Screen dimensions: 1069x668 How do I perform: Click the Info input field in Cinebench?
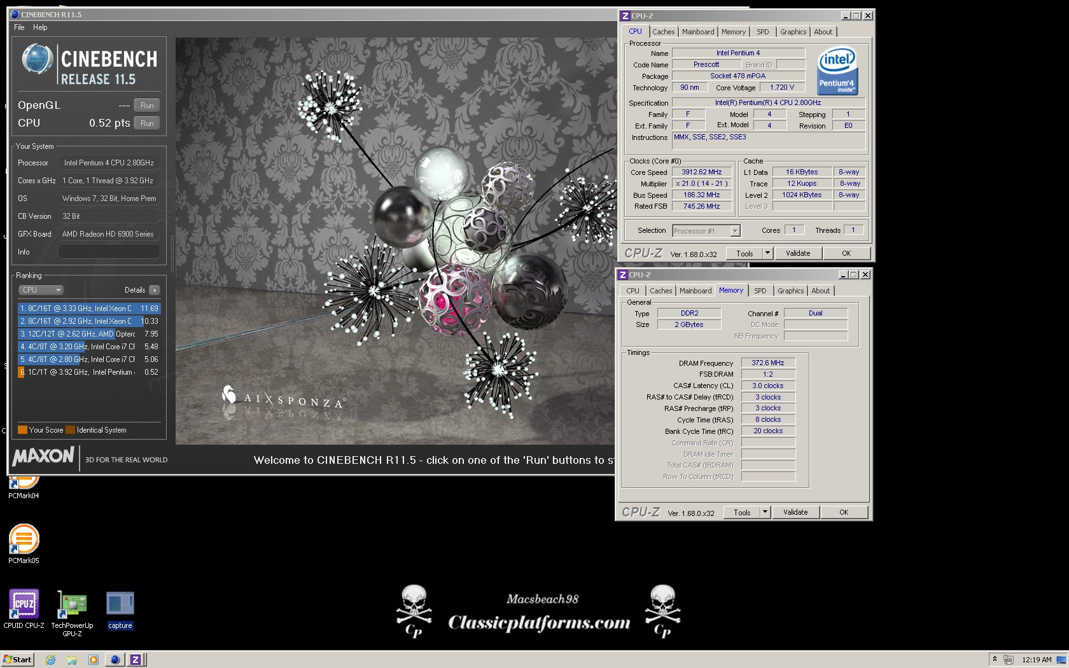tap(109, 252)
